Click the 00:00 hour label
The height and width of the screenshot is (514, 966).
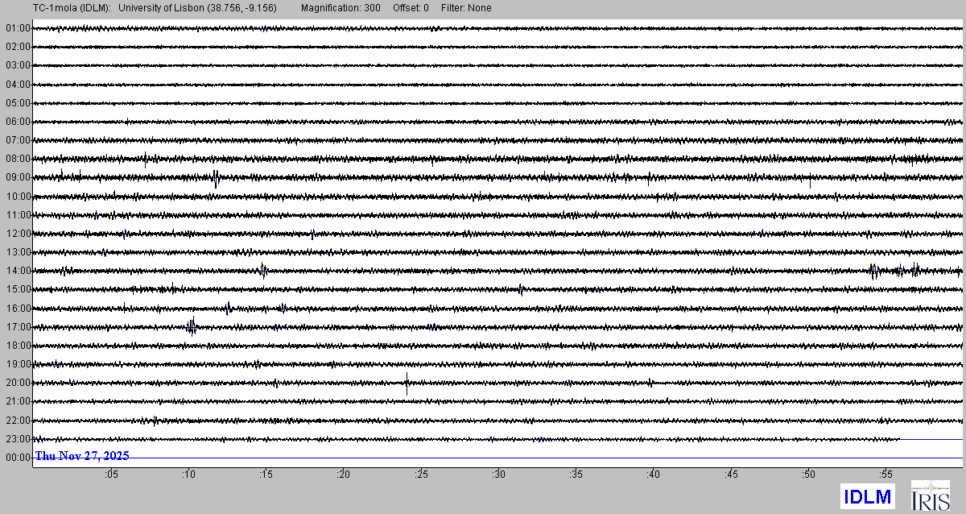(x=18, y=458)
